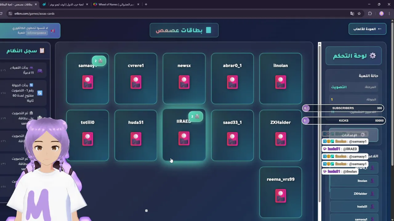Click the round number value 1
Image resolution: width=394 pixels, height=221 pixels.
point(332,99)
